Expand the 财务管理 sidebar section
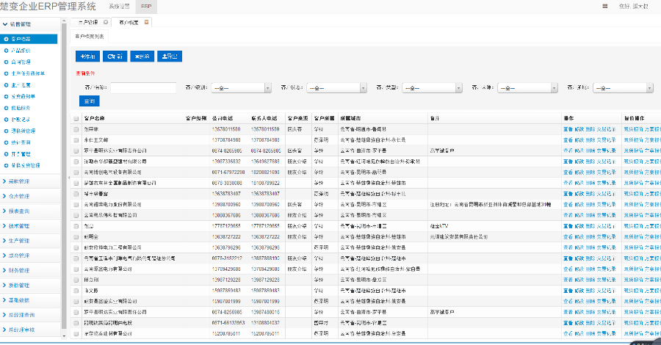This screenshot has width=661, height=345. 29,270
